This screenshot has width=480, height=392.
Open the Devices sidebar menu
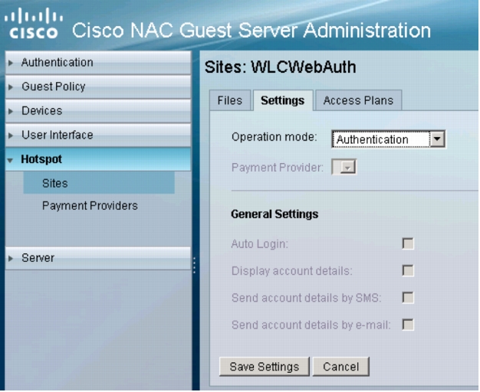point(98,111)
